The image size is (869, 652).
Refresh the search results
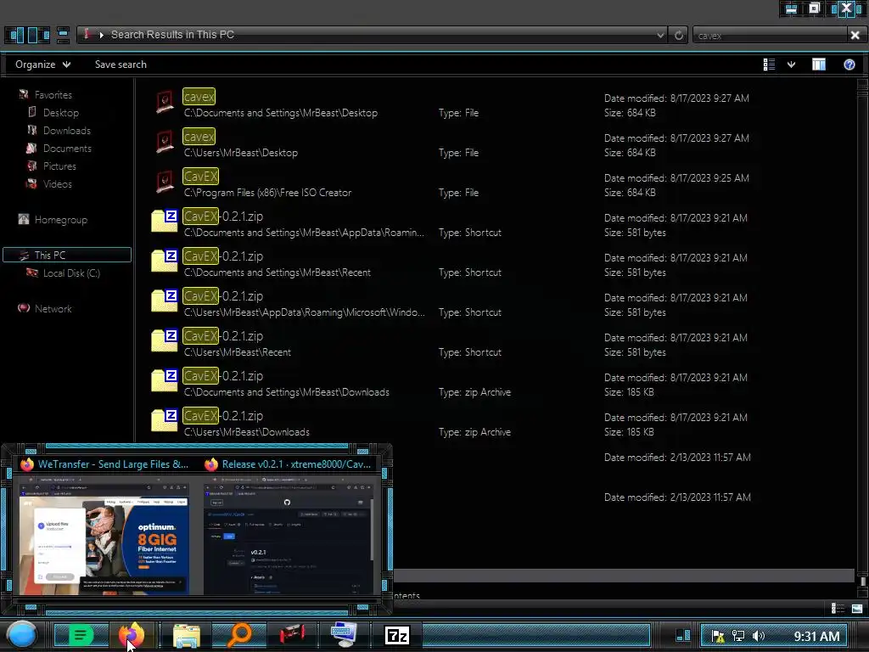click(x=678, y=35)
